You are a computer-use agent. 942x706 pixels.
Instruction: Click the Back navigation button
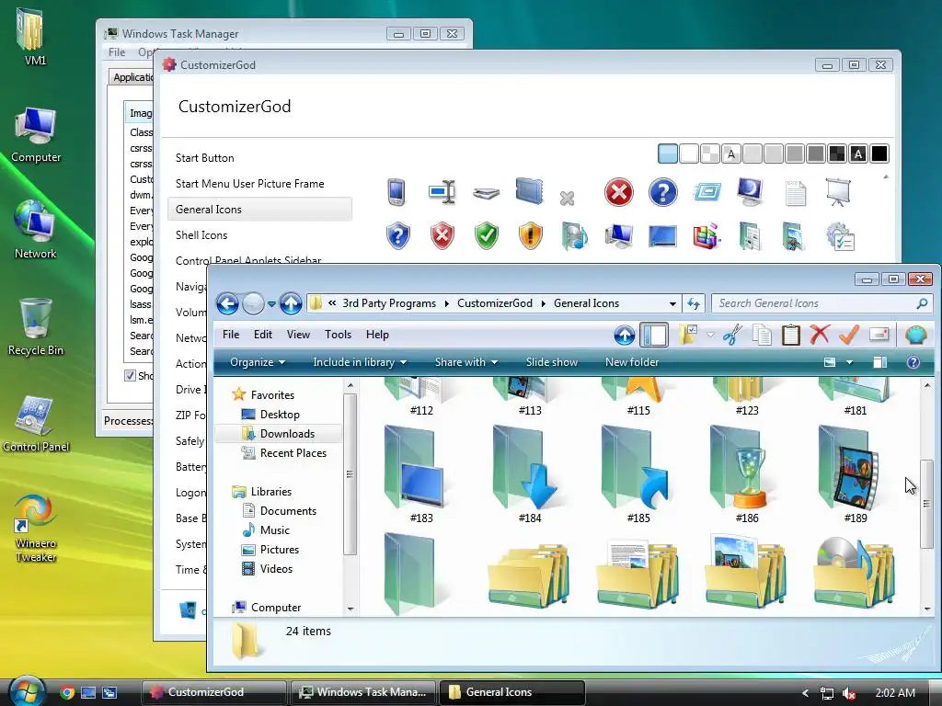tap(227, 303)
